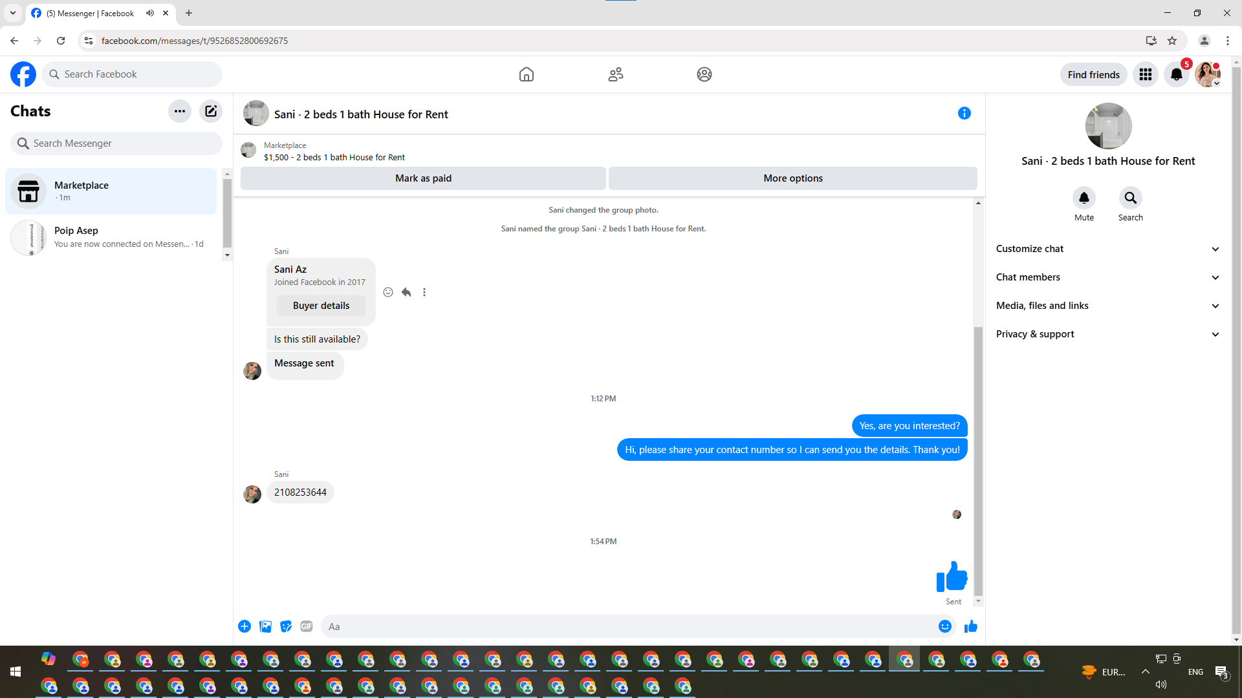
Task: Attach a photo using image icon
Action: point(265,626)
